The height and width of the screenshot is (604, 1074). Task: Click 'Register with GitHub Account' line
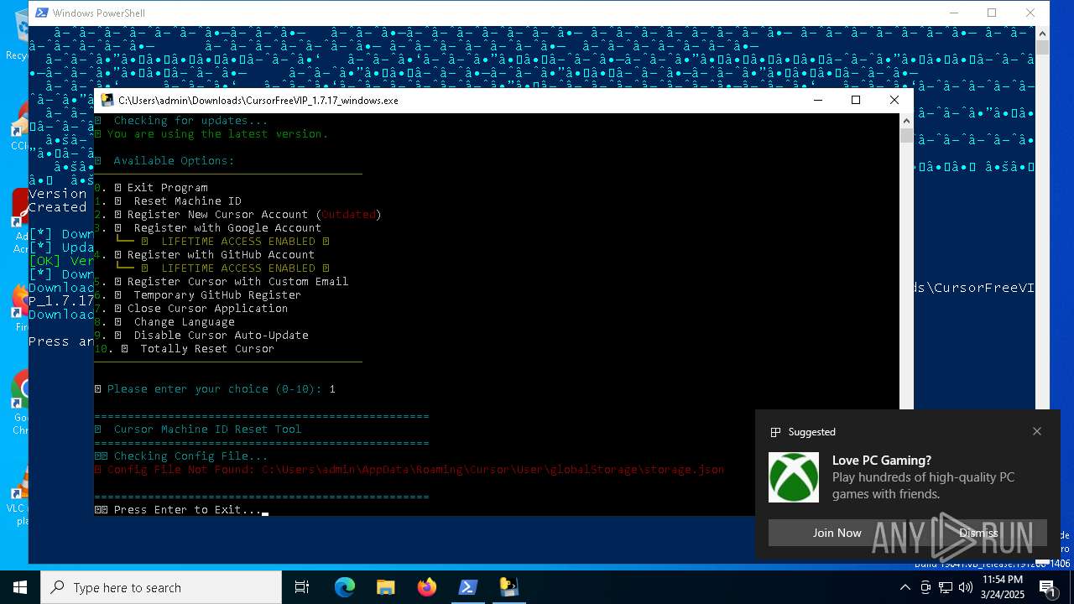[x=205, y=254]
